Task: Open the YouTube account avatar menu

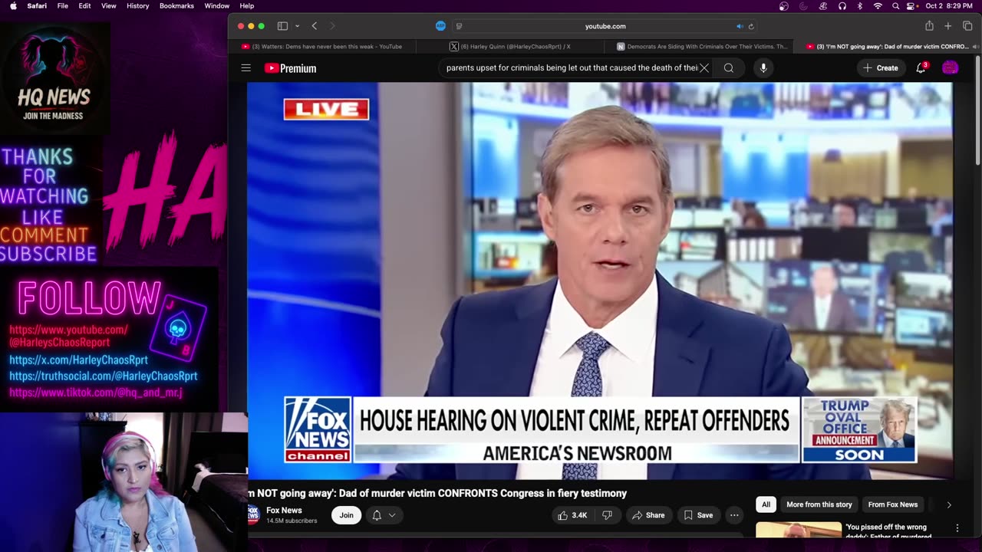Action: 950,68
